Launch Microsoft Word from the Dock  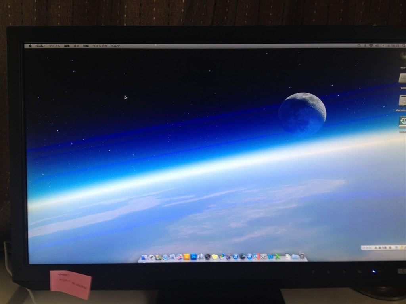tap(271, 256)
